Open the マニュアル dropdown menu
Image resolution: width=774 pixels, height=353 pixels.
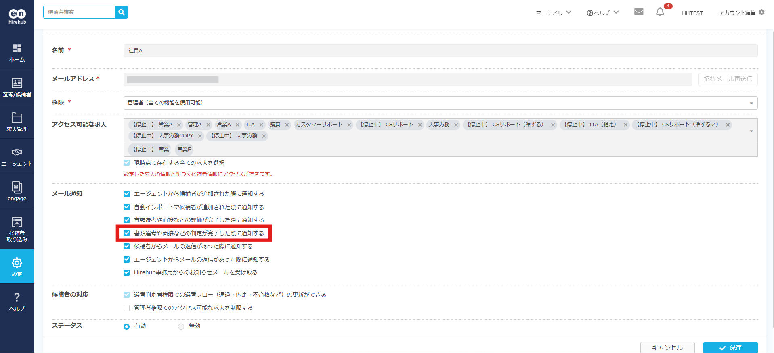553,13
